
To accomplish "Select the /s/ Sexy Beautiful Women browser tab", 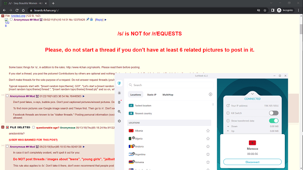I will [25, 3].
